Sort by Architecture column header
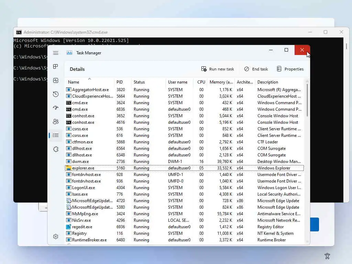352x264 pixels. pyautogui.click(x=245, y=82)
